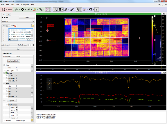Click the blue colorbar gradient marker
Viewport: 167px width, 124px height.
[154, 54]
